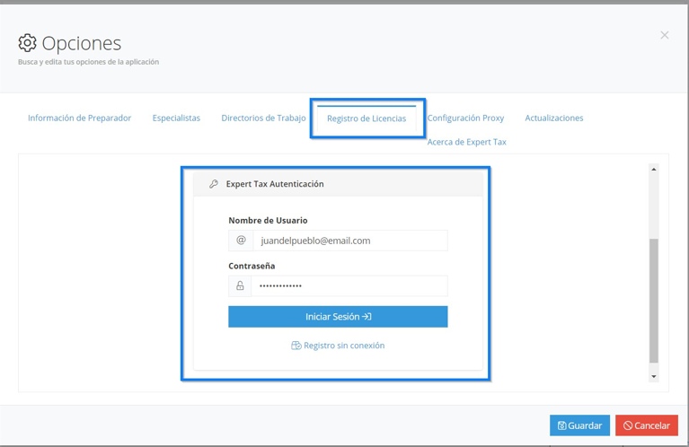
Task: Open the Directorios de Trabajo tab
Action: click(x=263, y=118)
